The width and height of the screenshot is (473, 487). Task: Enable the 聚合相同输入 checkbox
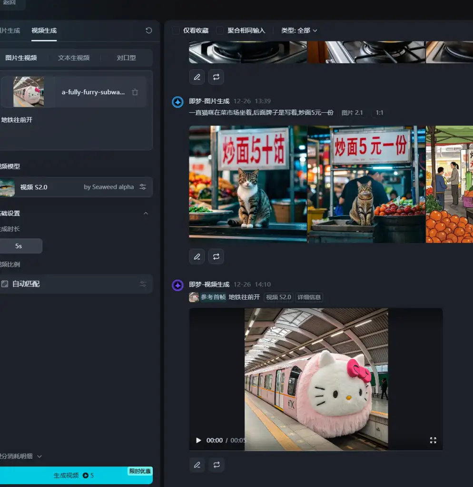click(220, 30)
